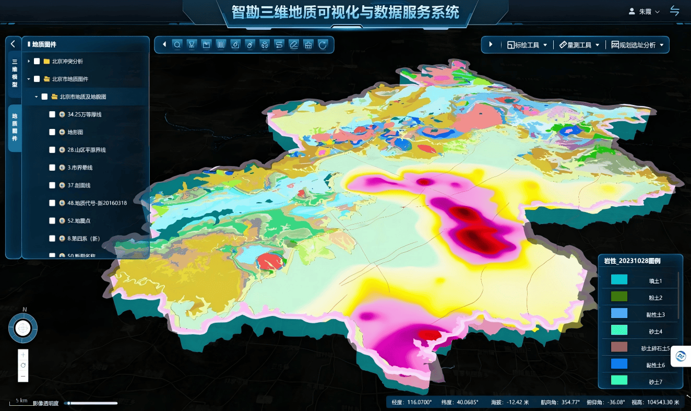Tick the 3.市界晕线 layer checkbox
The width and height of the screenshot is (691, 411).
click(x=52, y=168)
